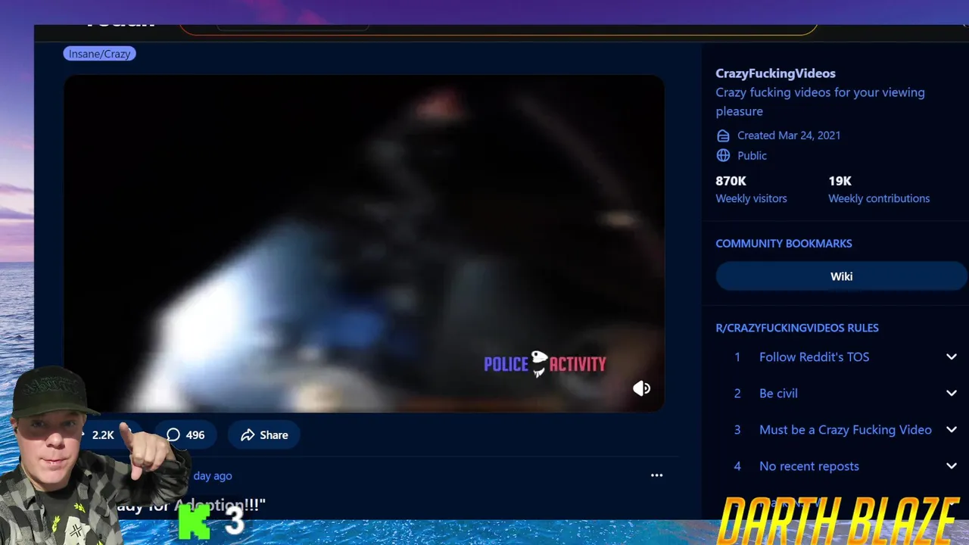Click the speech-bubble icon beside 496
The width and height of the screenshot is (969, 545).
coord(173,434)
